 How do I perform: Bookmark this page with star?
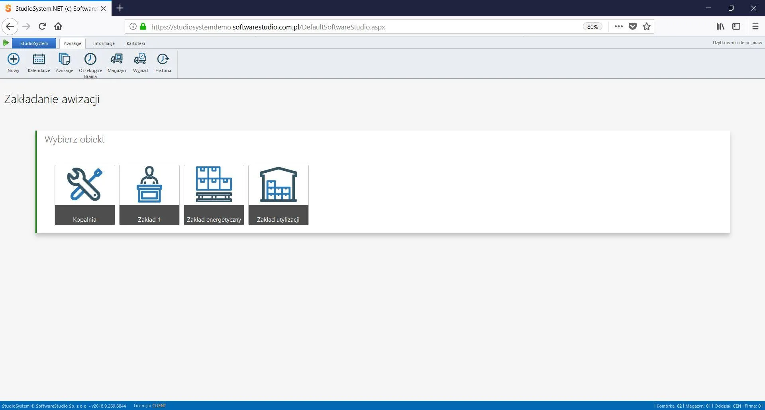[647, 27]
